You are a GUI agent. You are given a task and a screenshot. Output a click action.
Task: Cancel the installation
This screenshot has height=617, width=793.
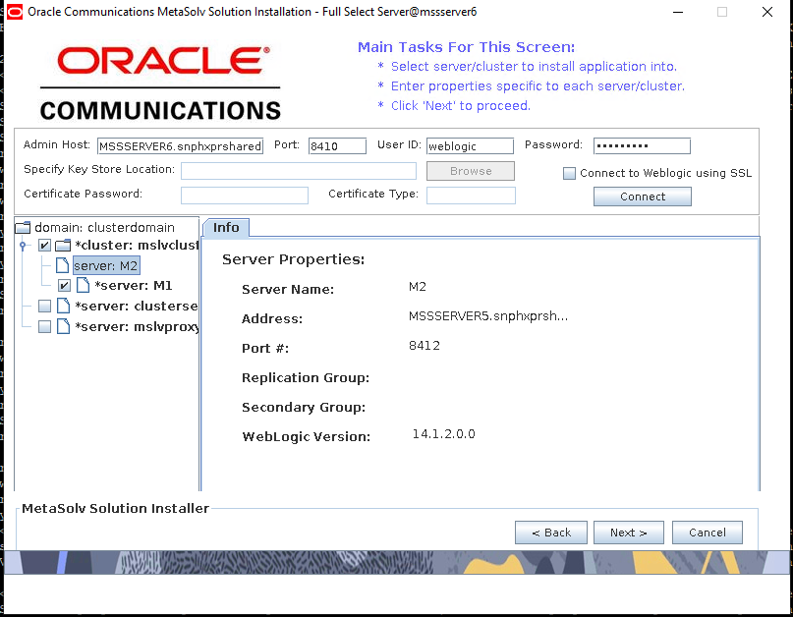pos(708,533)
